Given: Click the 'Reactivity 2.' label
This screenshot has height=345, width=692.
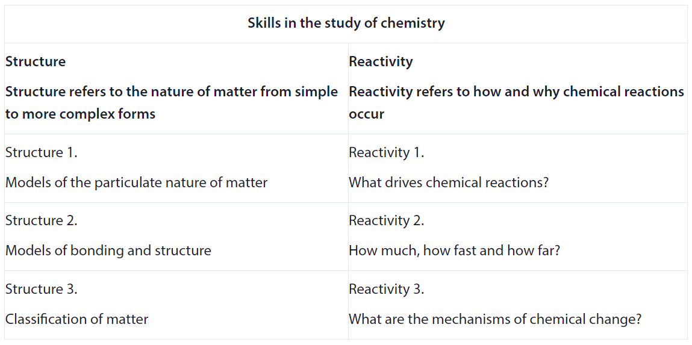Looking at the screenshot, I should tap(387, 221).
